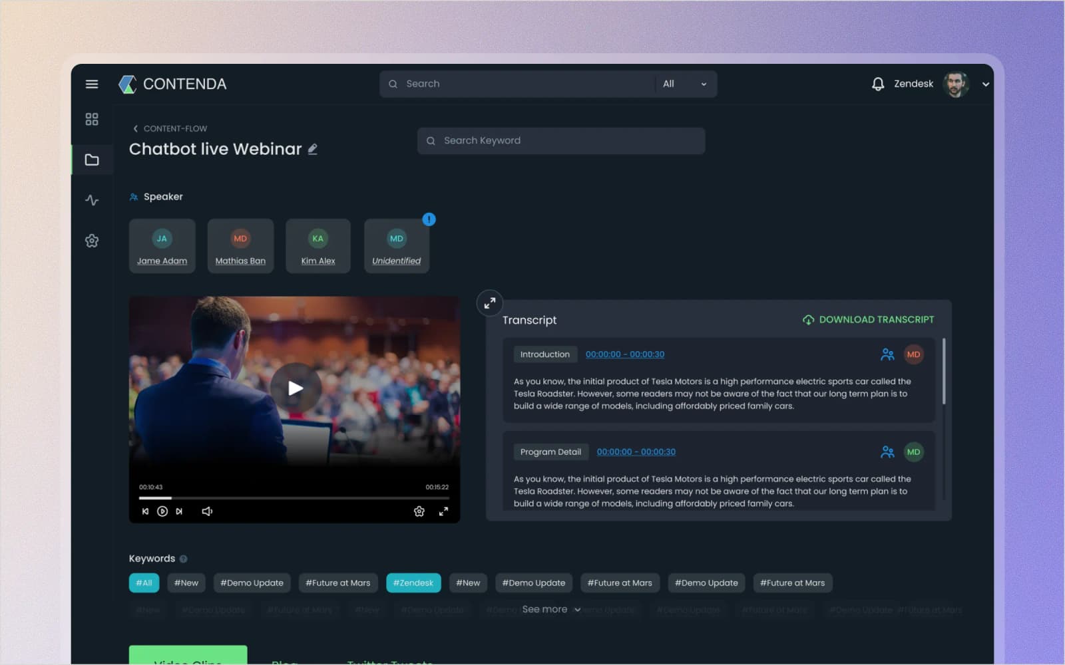
Task: Open the hamburger menu
Action: [x=92, y=84]
